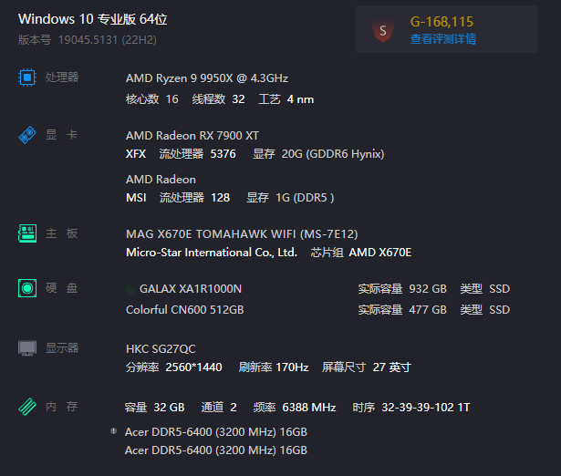The width and height of the screenshot is (561, 476).
Task: Click the graphics card icon
Action: pyautogui.click(x=27, y=136)
